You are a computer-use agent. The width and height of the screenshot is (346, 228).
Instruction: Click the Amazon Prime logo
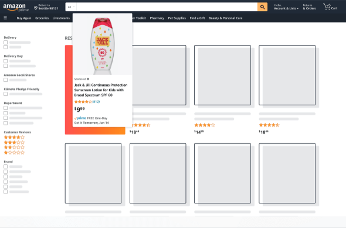pos(16,7)
